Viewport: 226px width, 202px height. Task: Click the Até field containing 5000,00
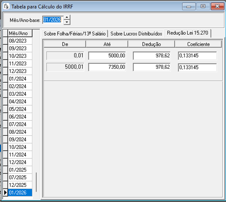coord(107,56)
